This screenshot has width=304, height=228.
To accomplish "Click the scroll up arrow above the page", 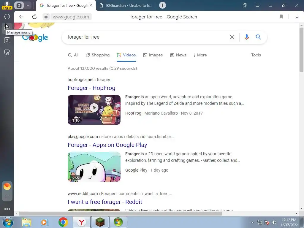I will coord(301,25).
